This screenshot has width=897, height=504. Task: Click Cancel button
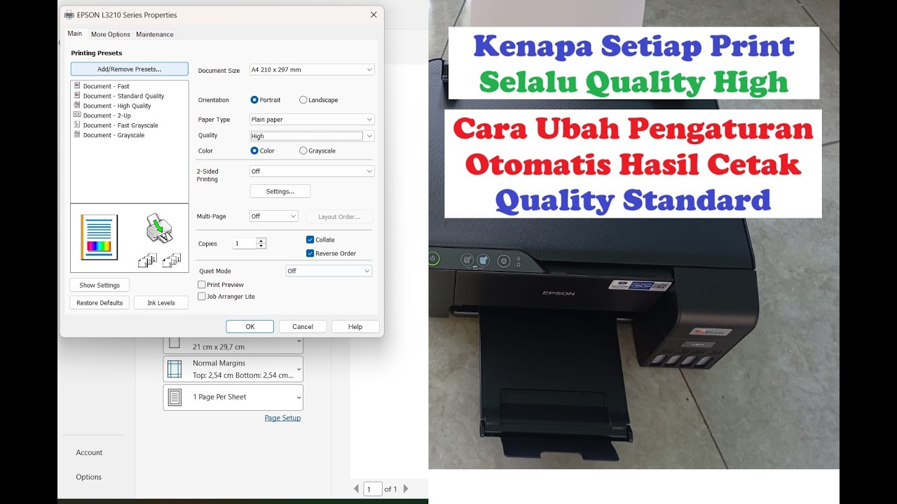click(x=303, y=327)
